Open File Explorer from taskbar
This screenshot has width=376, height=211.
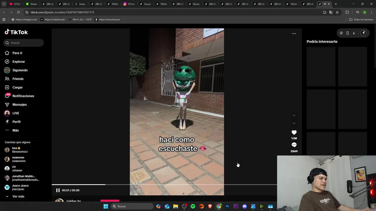176,206
